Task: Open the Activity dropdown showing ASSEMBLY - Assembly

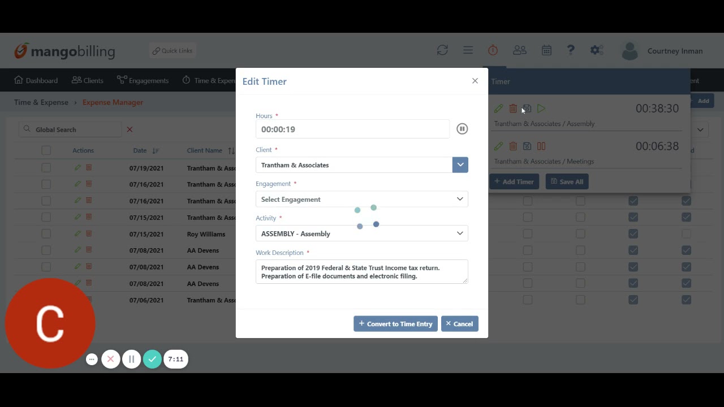Action: tap(362, 233)
